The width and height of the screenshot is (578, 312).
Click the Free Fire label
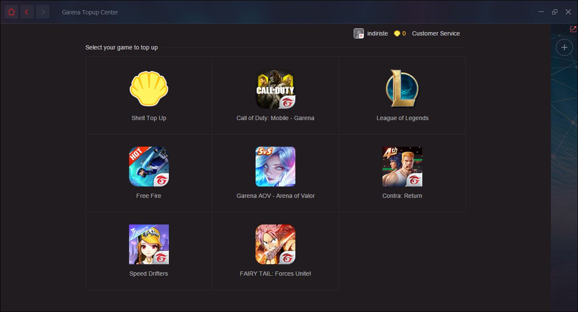[x=149, y=196]
